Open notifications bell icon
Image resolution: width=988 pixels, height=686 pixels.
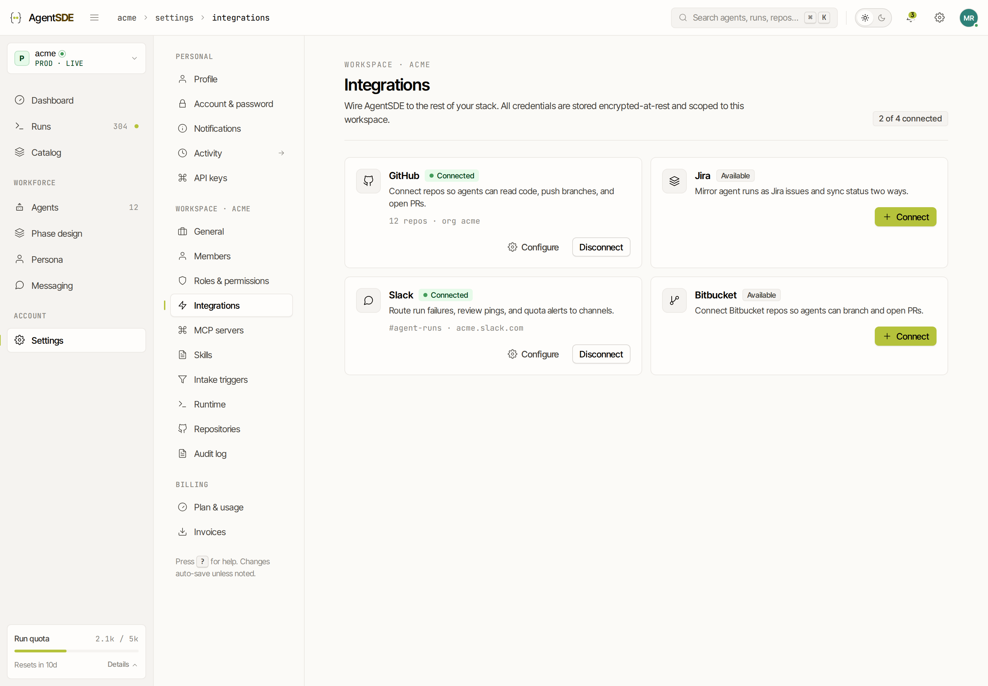tap(910, 17)
